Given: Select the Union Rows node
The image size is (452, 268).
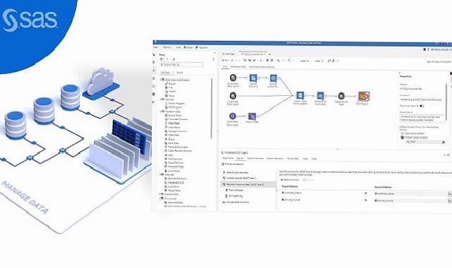Looking at the screenshot, I should coord(300,95).
